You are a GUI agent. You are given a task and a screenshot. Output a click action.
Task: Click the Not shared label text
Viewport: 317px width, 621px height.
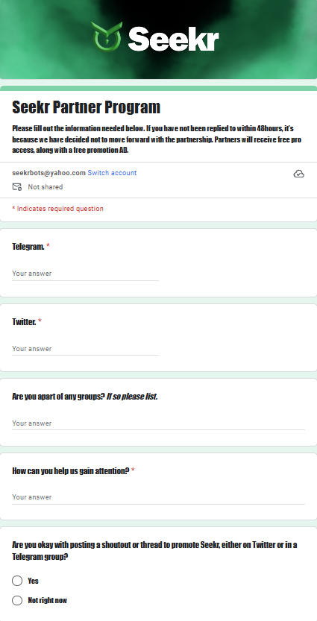(45, 187)
